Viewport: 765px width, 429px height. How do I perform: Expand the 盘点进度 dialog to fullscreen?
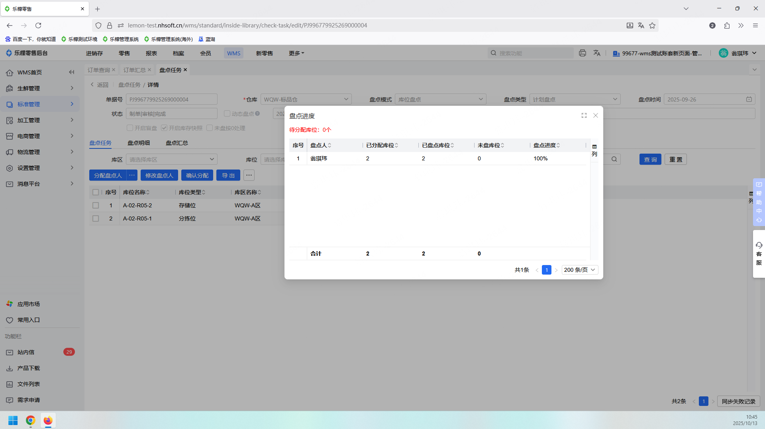[x=584, y=115]
